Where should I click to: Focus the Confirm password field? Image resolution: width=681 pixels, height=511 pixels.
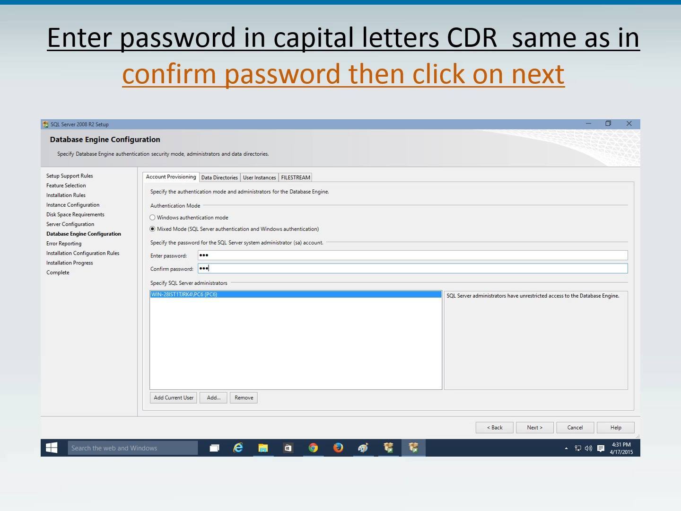point(413,268)
